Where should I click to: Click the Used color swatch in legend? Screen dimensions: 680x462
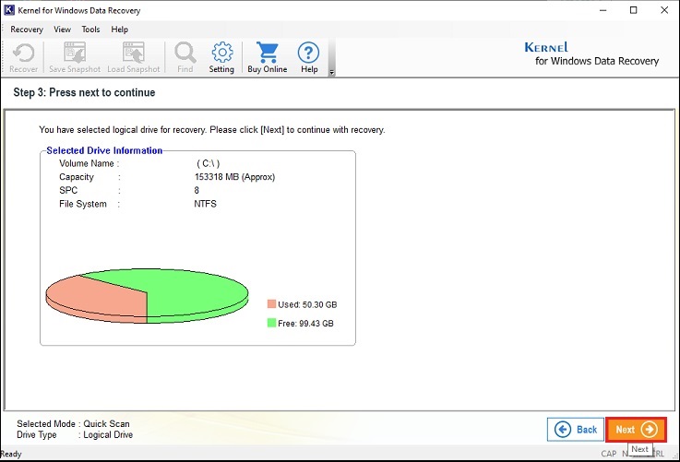271,303
